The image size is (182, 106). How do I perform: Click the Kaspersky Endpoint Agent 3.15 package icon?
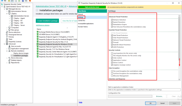click(x=37, y=37)
